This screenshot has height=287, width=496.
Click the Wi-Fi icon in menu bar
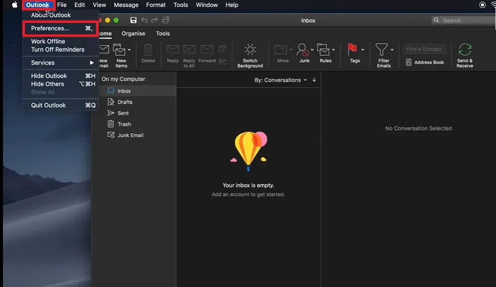pos(493,5)
